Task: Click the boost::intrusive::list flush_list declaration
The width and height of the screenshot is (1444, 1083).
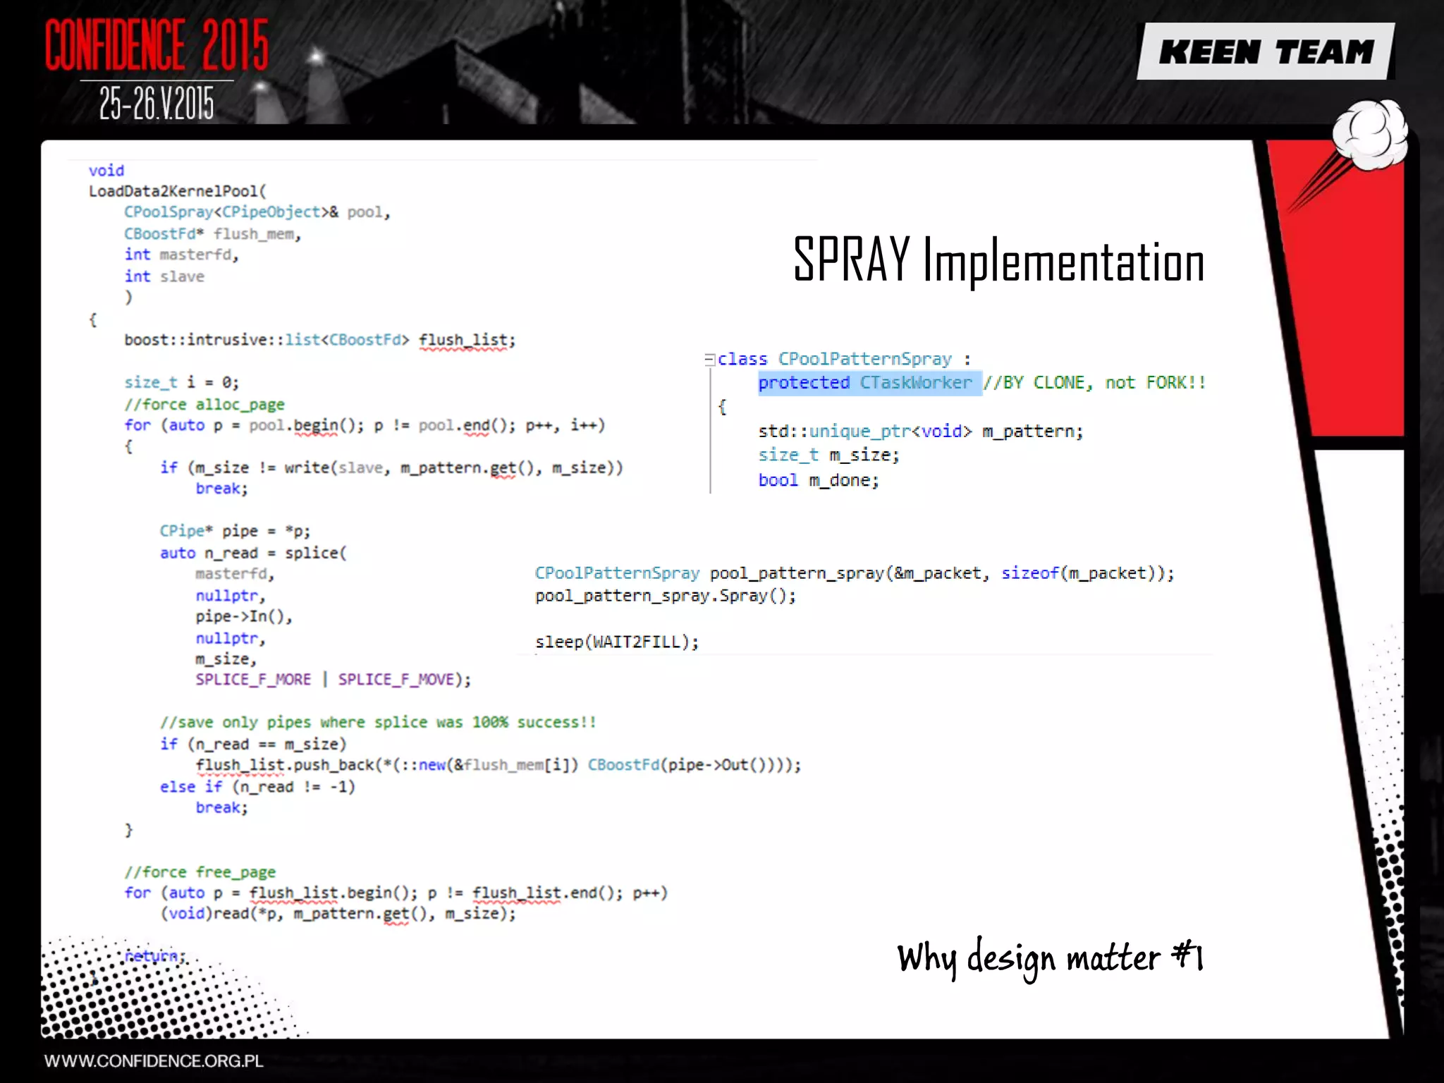Action: (320, 341)
